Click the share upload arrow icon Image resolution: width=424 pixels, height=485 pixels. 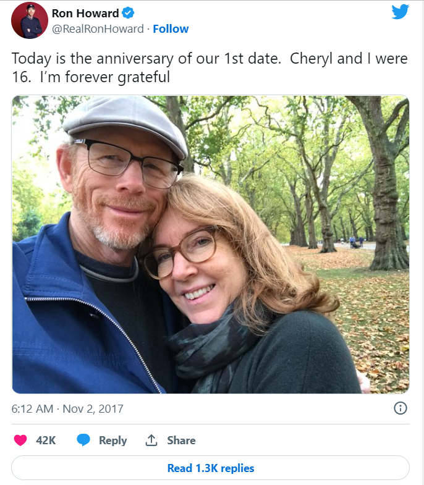tap(151, 441)
